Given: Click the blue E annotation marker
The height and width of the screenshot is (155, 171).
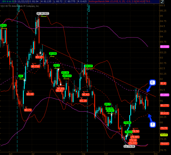Looking at the screenshot, I should [152, 82].
